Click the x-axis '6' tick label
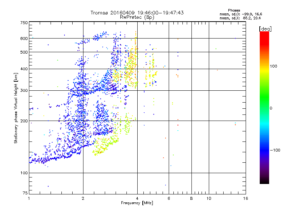Screen dimensions: 289x216 pyautogui.click(x=169, y=198)
